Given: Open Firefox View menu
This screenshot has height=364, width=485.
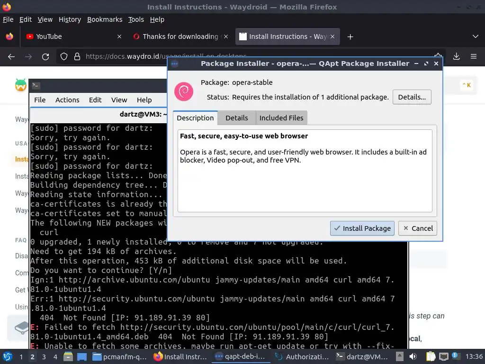Looking at the screenshot, I should click(45, 19).
